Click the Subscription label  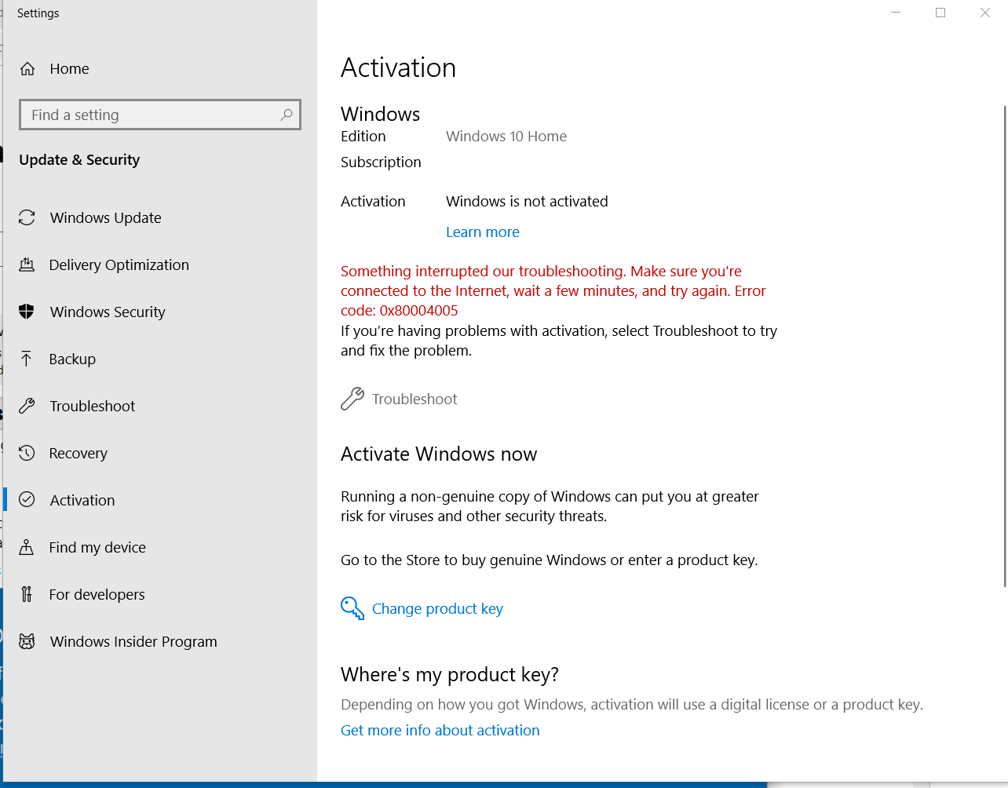point(381,162)
